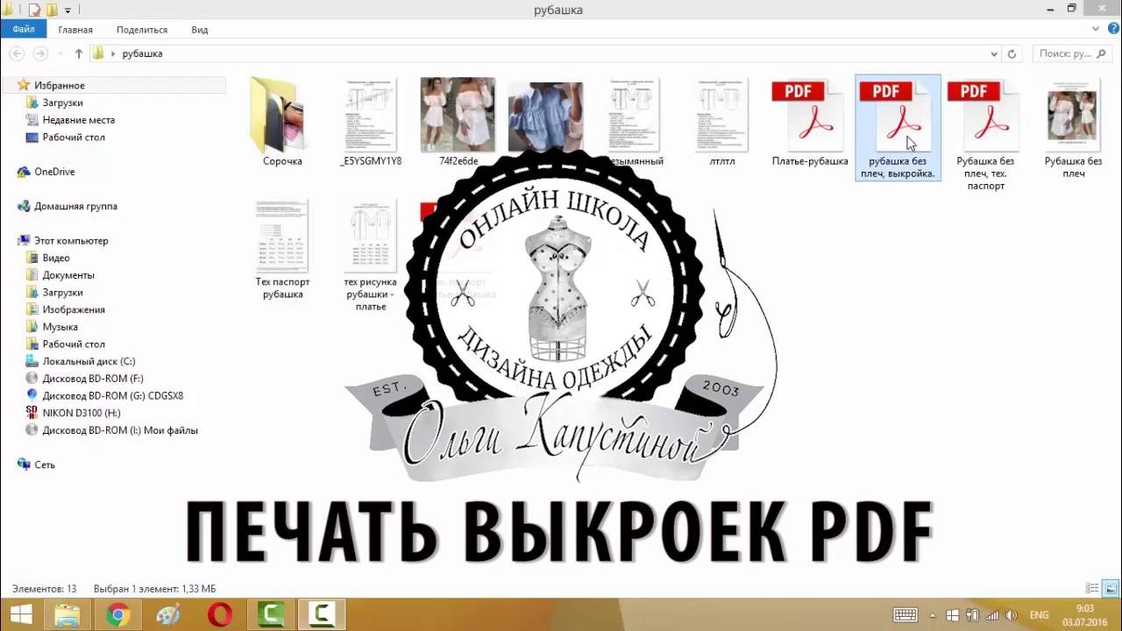Click the New folder quick access icon
The width and height of the screenshot is (1122, 631).
pos(52,10)
